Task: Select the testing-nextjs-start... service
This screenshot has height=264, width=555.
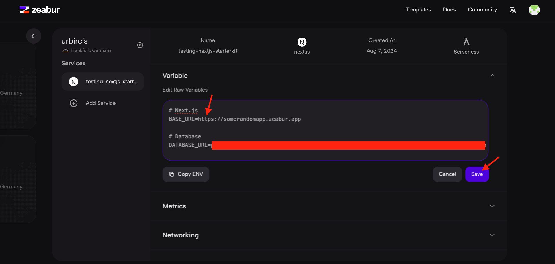Action: pos(103,82)
